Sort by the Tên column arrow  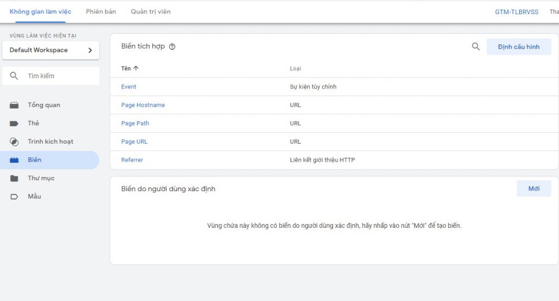pyautogui.click(x=136, y=68)
